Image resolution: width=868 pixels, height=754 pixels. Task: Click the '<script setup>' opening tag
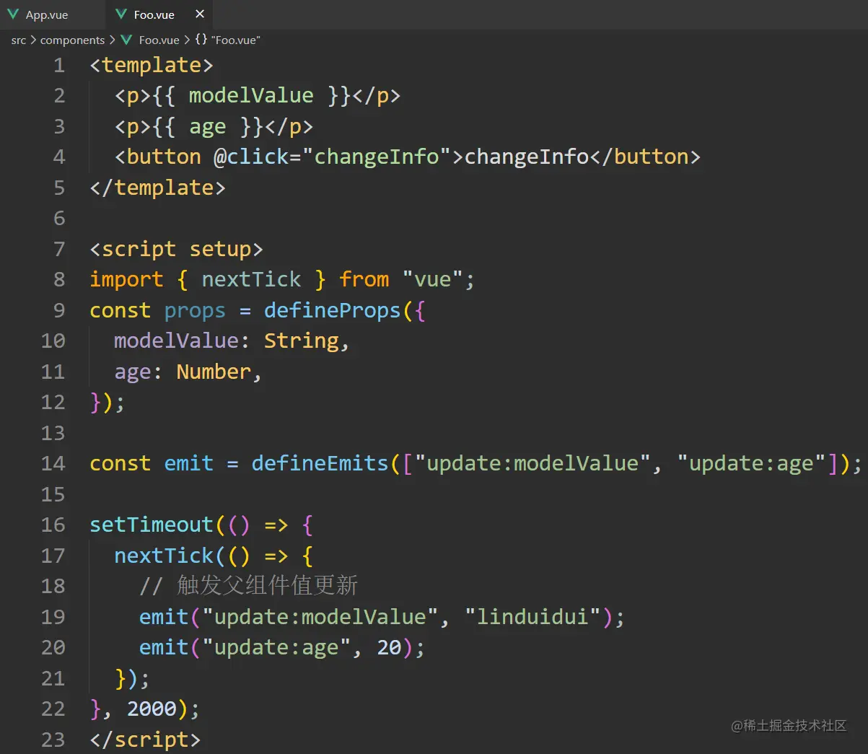click(x=176, y=250)
